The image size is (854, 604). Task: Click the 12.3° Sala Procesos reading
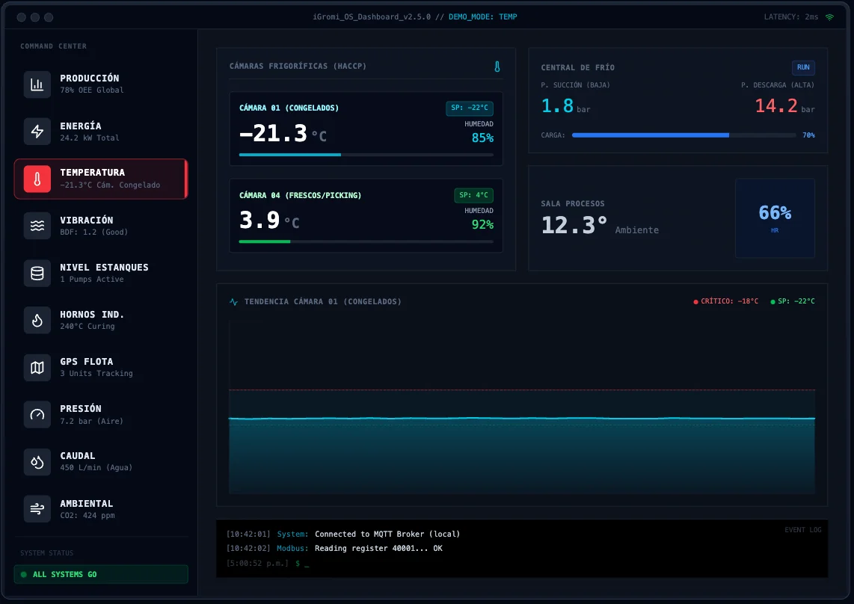pos(574,225)
